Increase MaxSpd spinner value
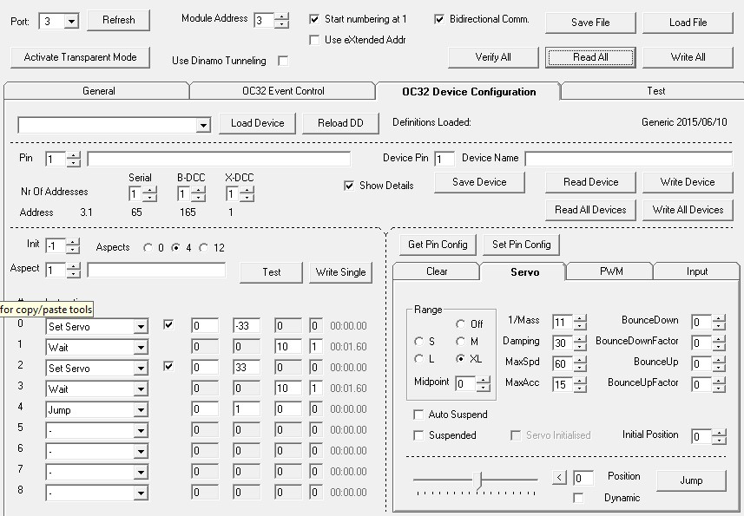744x516 pixels. [x=580, y=360]
